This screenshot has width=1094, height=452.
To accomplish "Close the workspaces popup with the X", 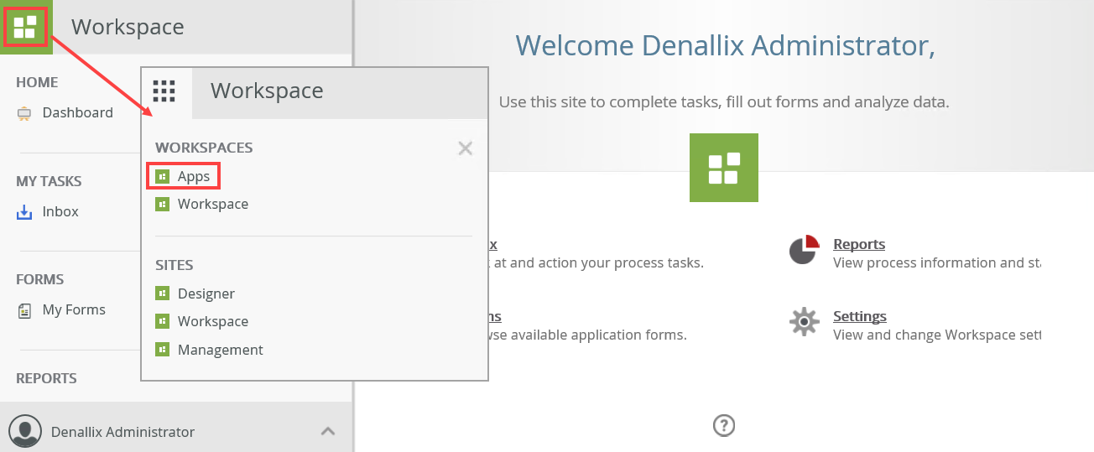I will click(466, 148).
